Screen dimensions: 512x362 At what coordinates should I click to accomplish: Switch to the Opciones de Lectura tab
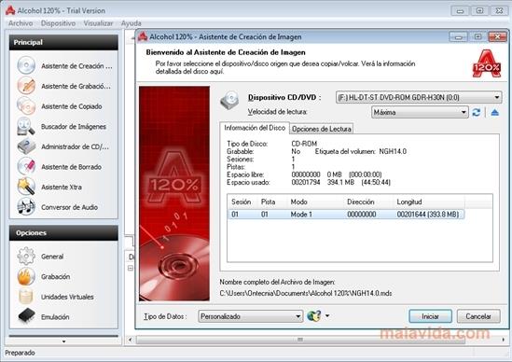[322, 129]
